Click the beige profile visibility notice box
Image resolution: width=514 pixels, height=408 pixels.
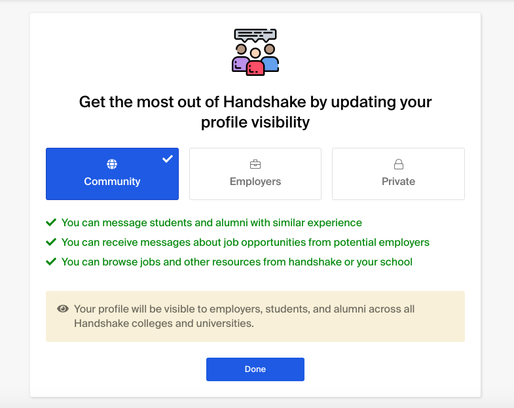click(x=255, y=316)
